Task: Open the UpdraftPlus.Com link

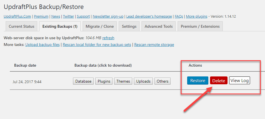Action: pos(17,17)
